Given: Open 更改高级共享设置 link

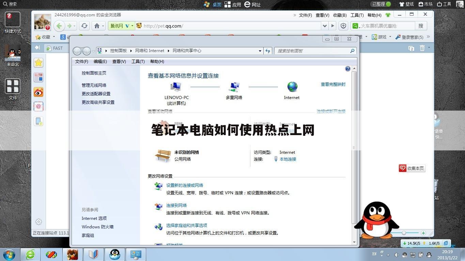Looking at the screenshot, I should click(98, 102).
